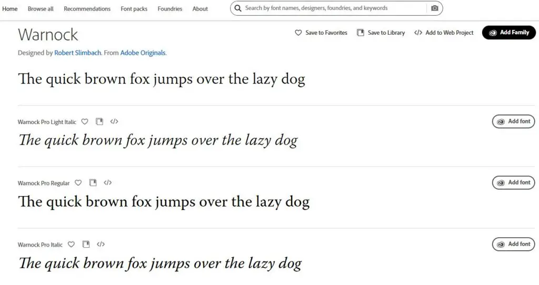This screenshot has height=285, width=539.
Task: Click Save to Favorites for Warnock family
Action: tap(321, 33)
